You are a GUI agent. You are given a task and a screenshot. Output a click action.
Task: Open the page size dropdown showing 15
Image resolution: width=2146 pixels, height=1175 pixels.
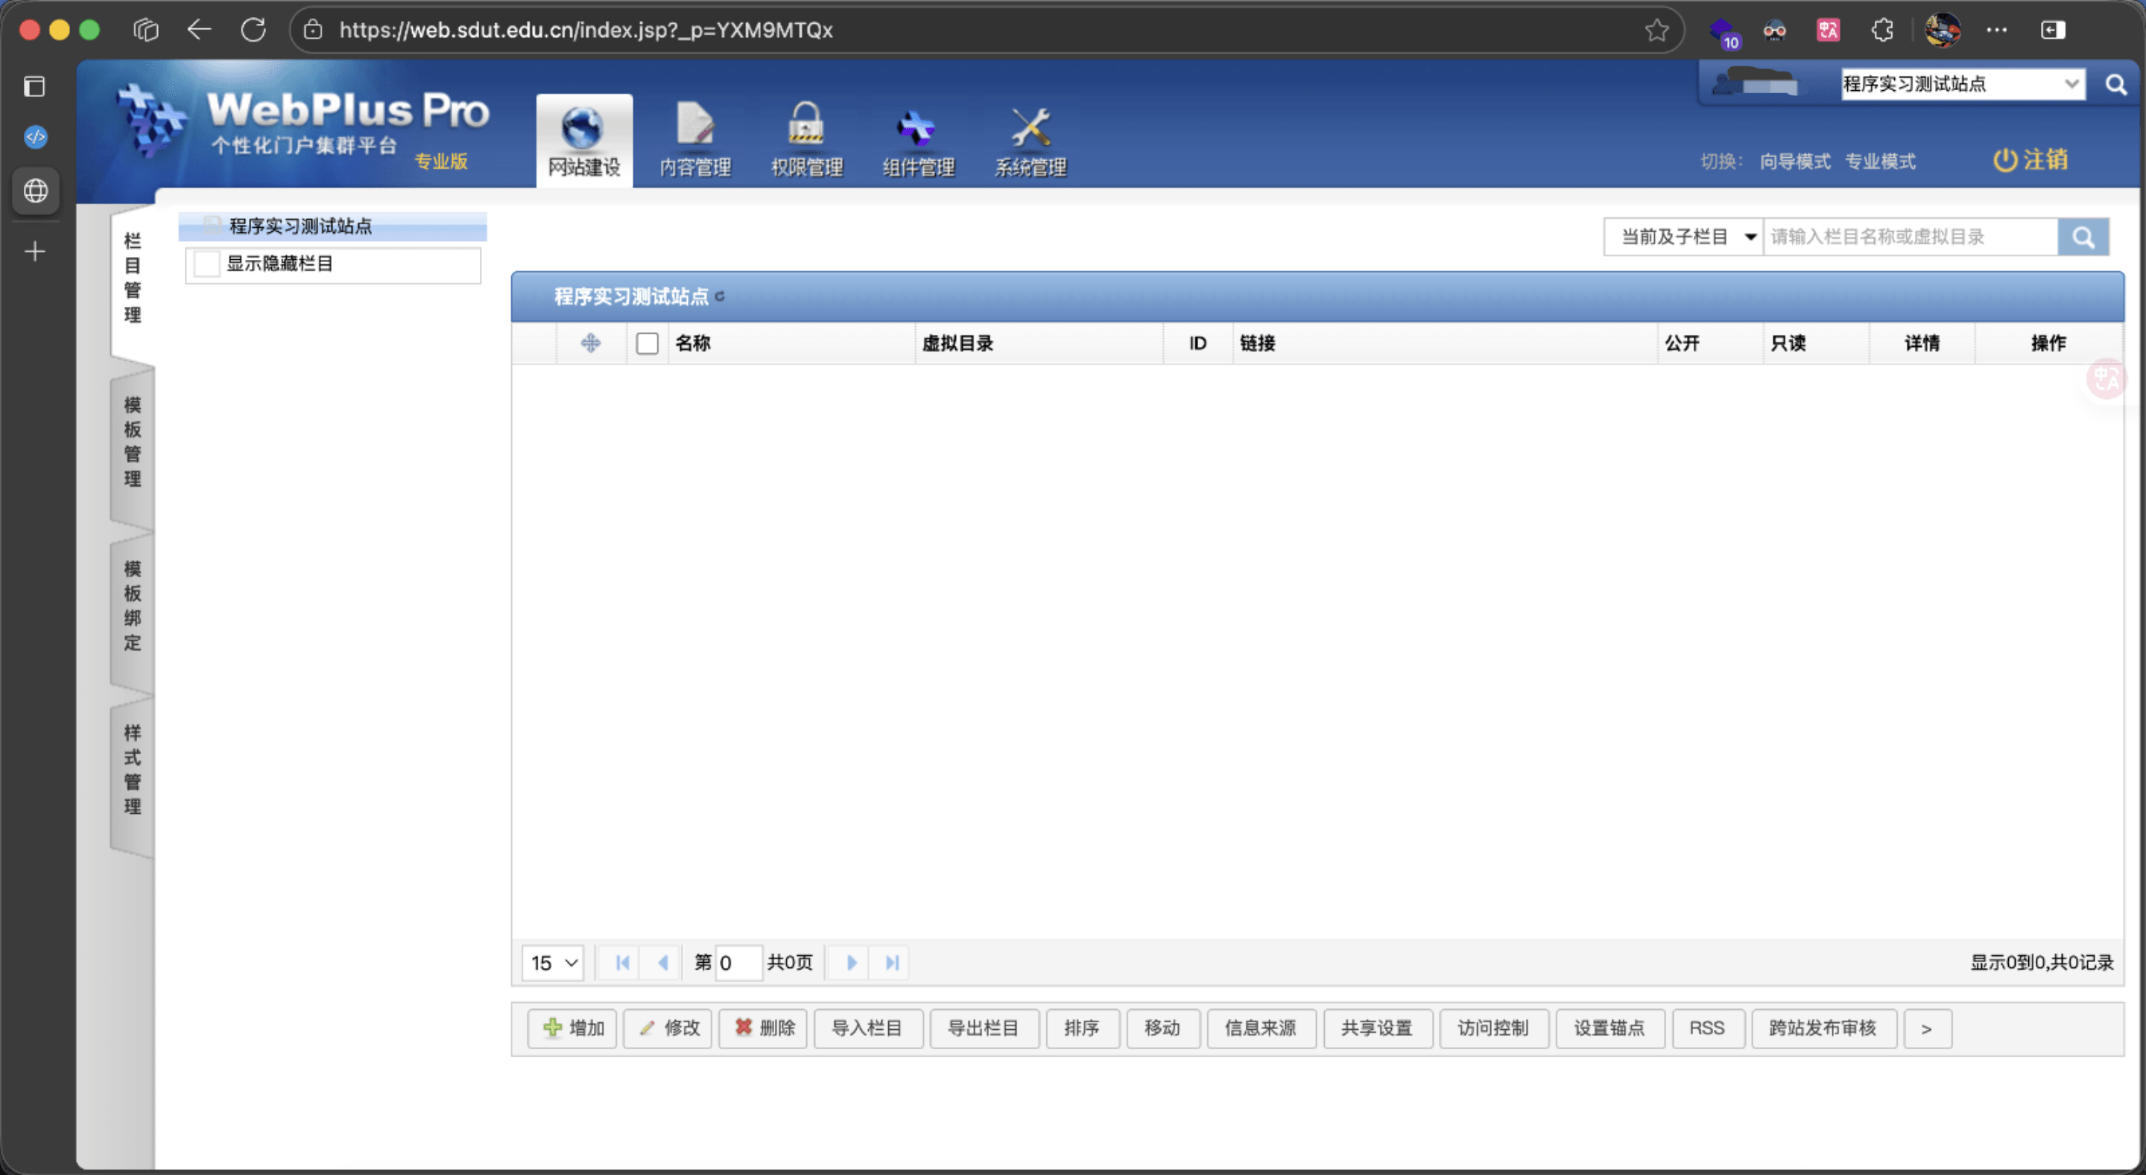551,963
